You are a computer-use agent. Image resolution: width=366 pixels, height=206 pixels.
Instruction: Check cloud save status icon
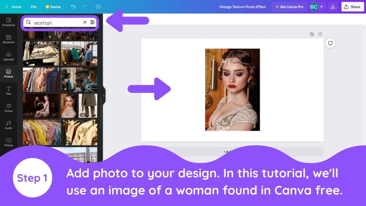[x=98, y=7]
